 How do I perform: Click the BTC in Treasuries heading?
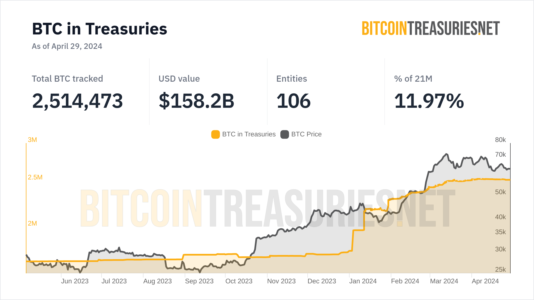(x=100, y=29)
